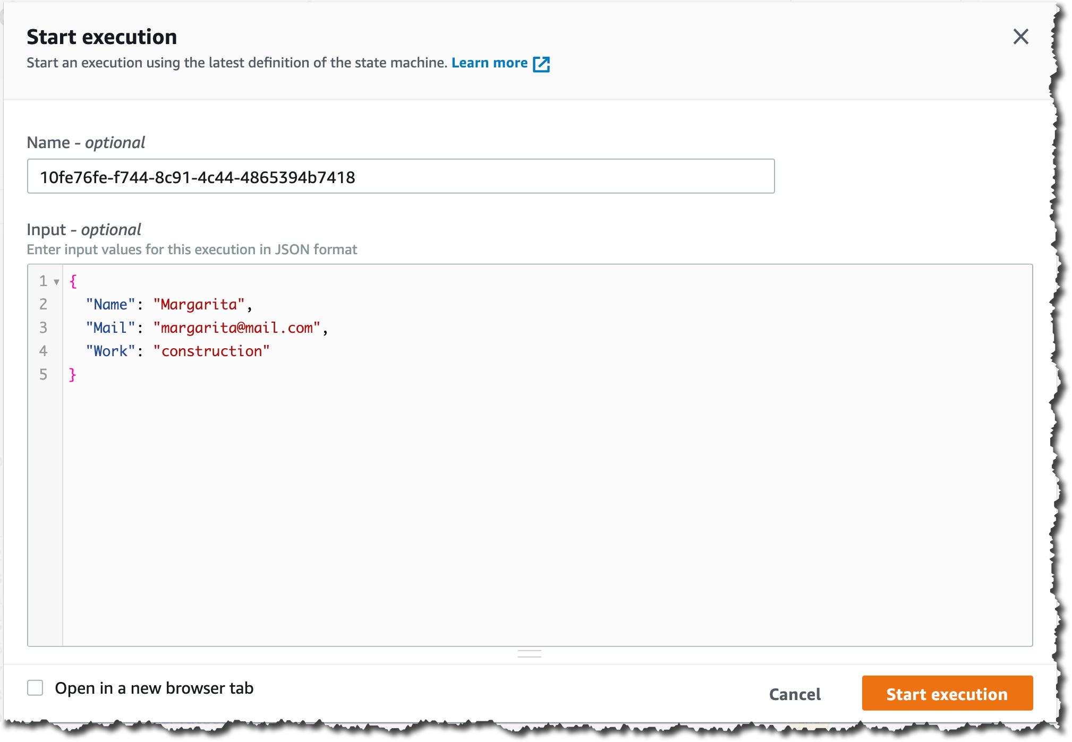
Task: Click the execution Name input field
Action: click(x=401, y=177)
